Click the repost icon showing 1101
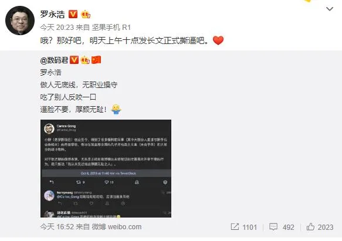342x241 pixels. [x=243, y=227]
